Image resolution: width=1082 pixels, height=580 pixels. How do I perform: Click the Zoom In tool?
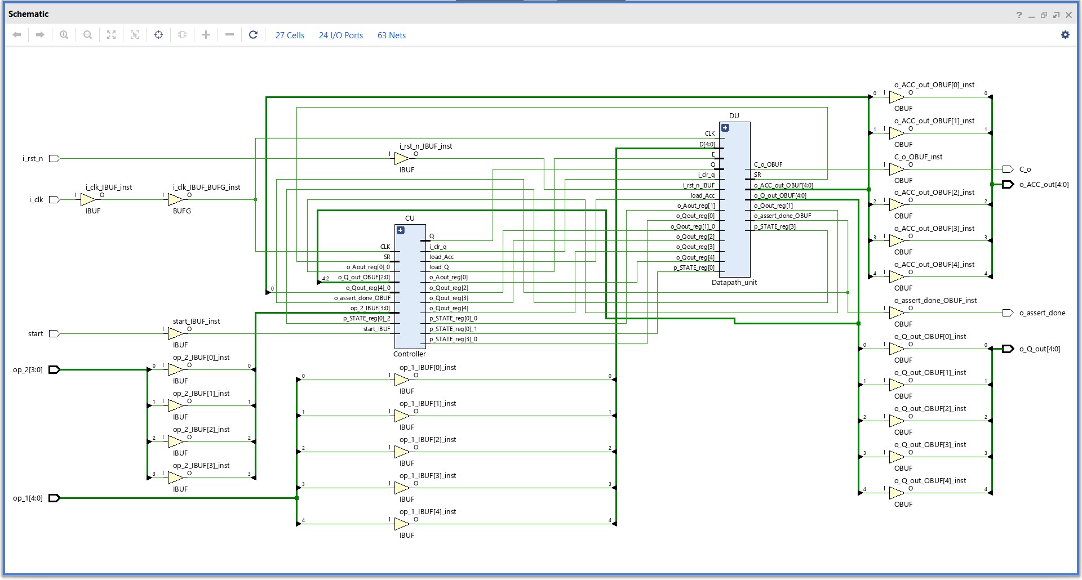tap(64, 34)
